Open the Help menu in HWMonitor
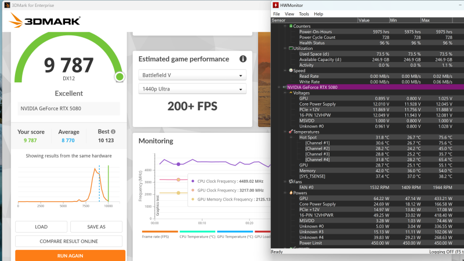The width and height of the screenshot is (464, 261). point(318,14)
